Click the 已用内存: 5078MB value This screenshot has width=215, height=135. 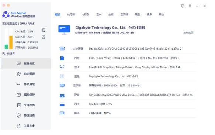point(27,47)
